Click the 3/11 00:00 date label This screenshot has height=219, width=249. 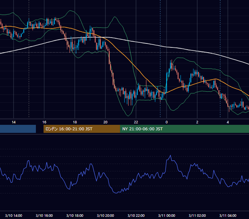(167, 215)
